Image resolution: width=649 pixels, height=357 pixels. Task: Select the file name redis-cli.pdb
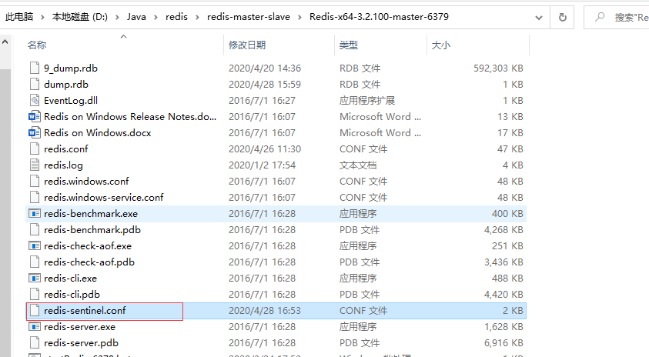[72, 294]
